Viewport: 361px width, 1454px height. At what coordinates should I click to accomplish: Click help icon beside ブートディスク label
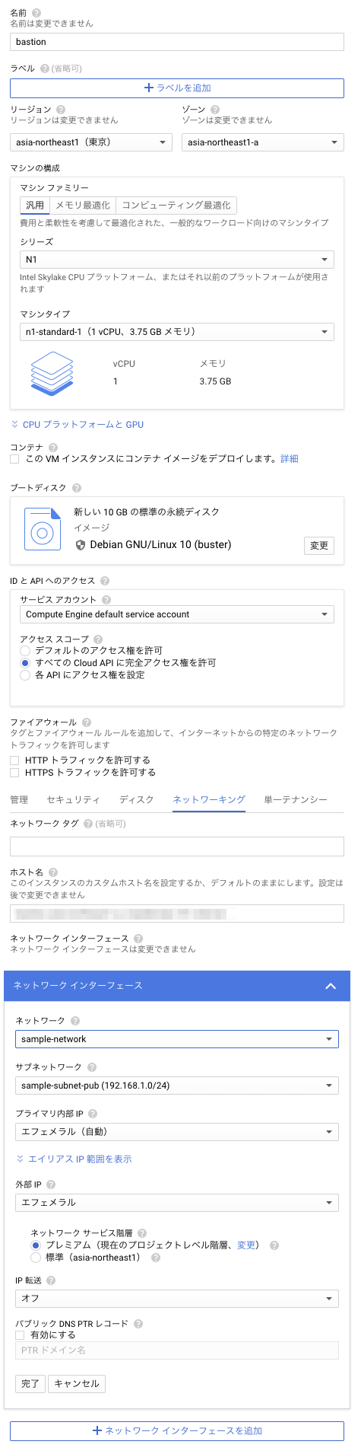[77, 488]
